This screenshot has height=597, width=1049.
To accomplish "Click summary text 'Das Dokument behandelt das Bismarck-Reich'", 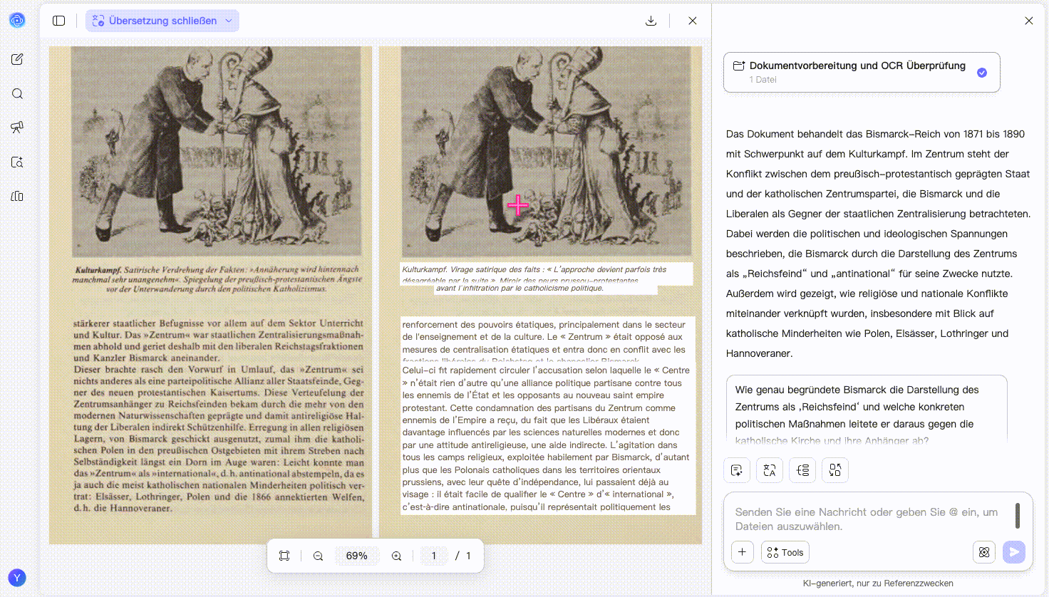I will coord(879,244).
